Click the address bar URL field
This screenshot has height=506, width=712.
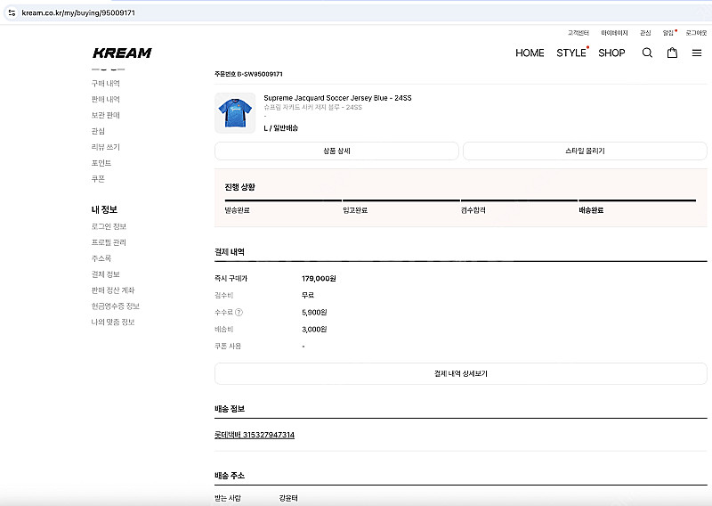[x=356, y=12]
